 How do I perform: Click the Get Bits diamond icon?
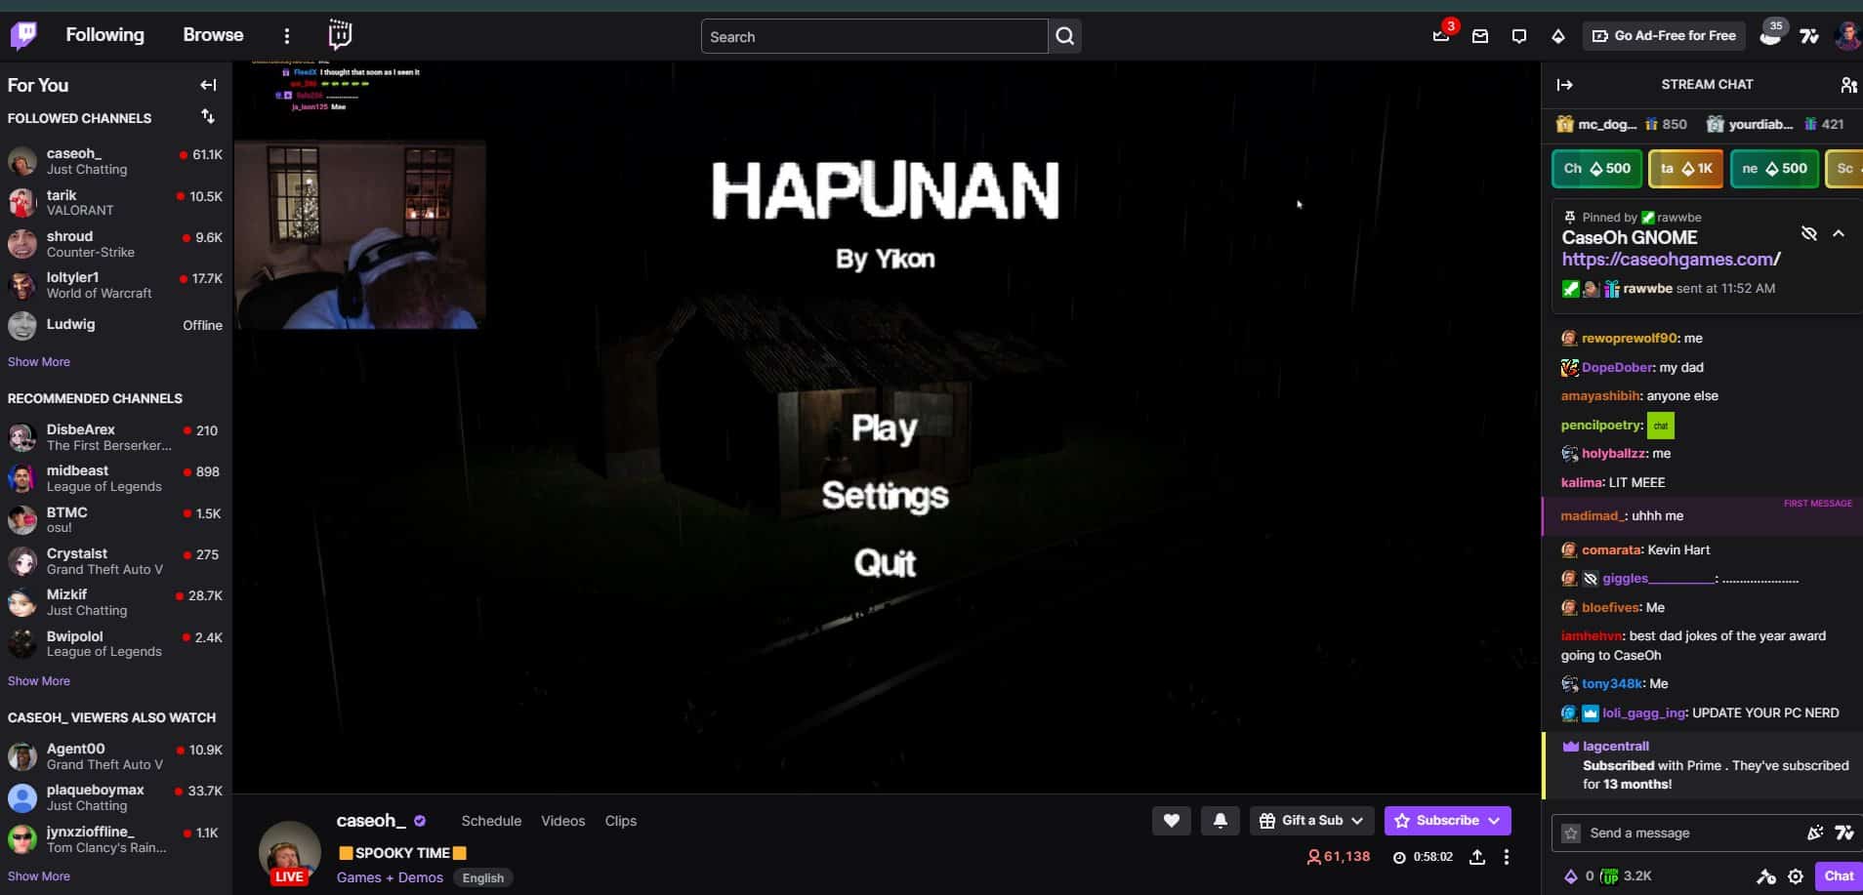[x=1557, y=36]
